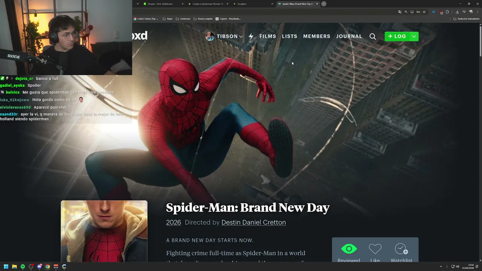Close the Songless tab
Image resolution: width=482 pixels, height=271 pixels.
(x=272, y=4)
